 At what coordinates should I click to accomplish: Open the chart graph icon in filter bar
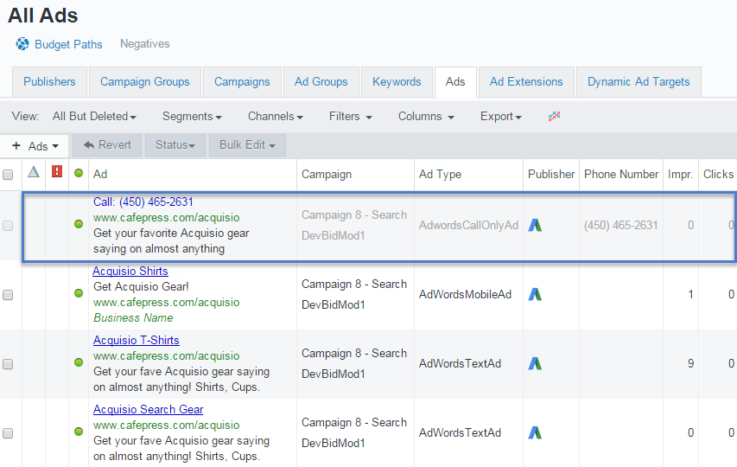[x=554, y=116]
